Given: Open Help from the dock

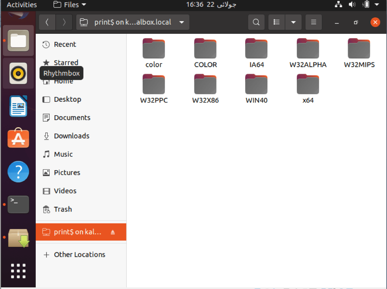Looking at the screenshot, I should point(18,172).
